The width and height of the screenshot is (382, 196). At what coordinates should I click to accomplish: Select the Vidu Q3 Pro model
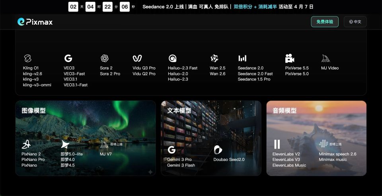pos(144,68)
